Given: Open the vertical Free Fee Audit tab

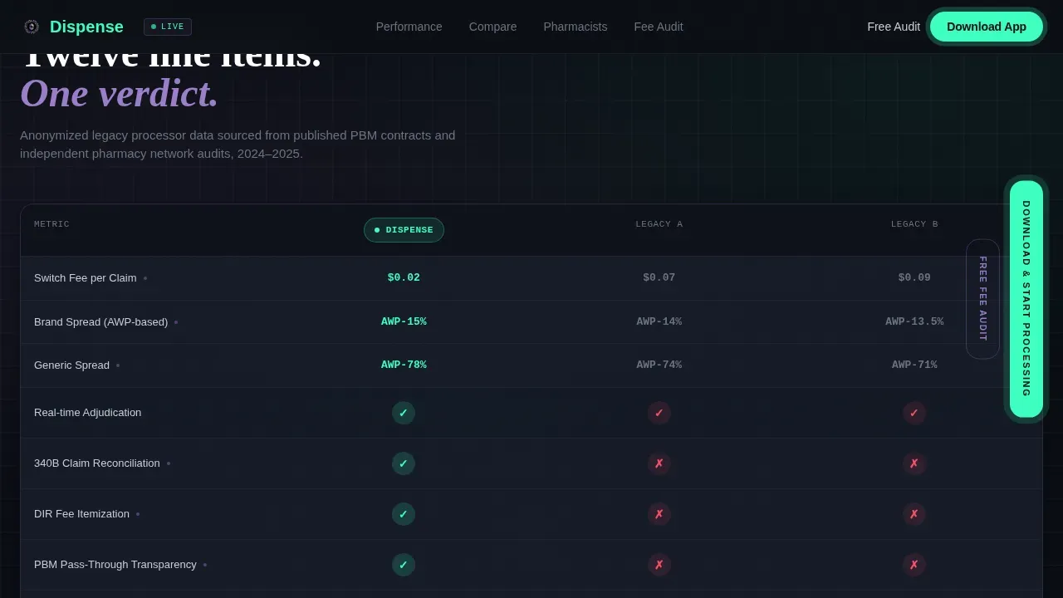Looking at the screenshot, I should pos(983,299).
